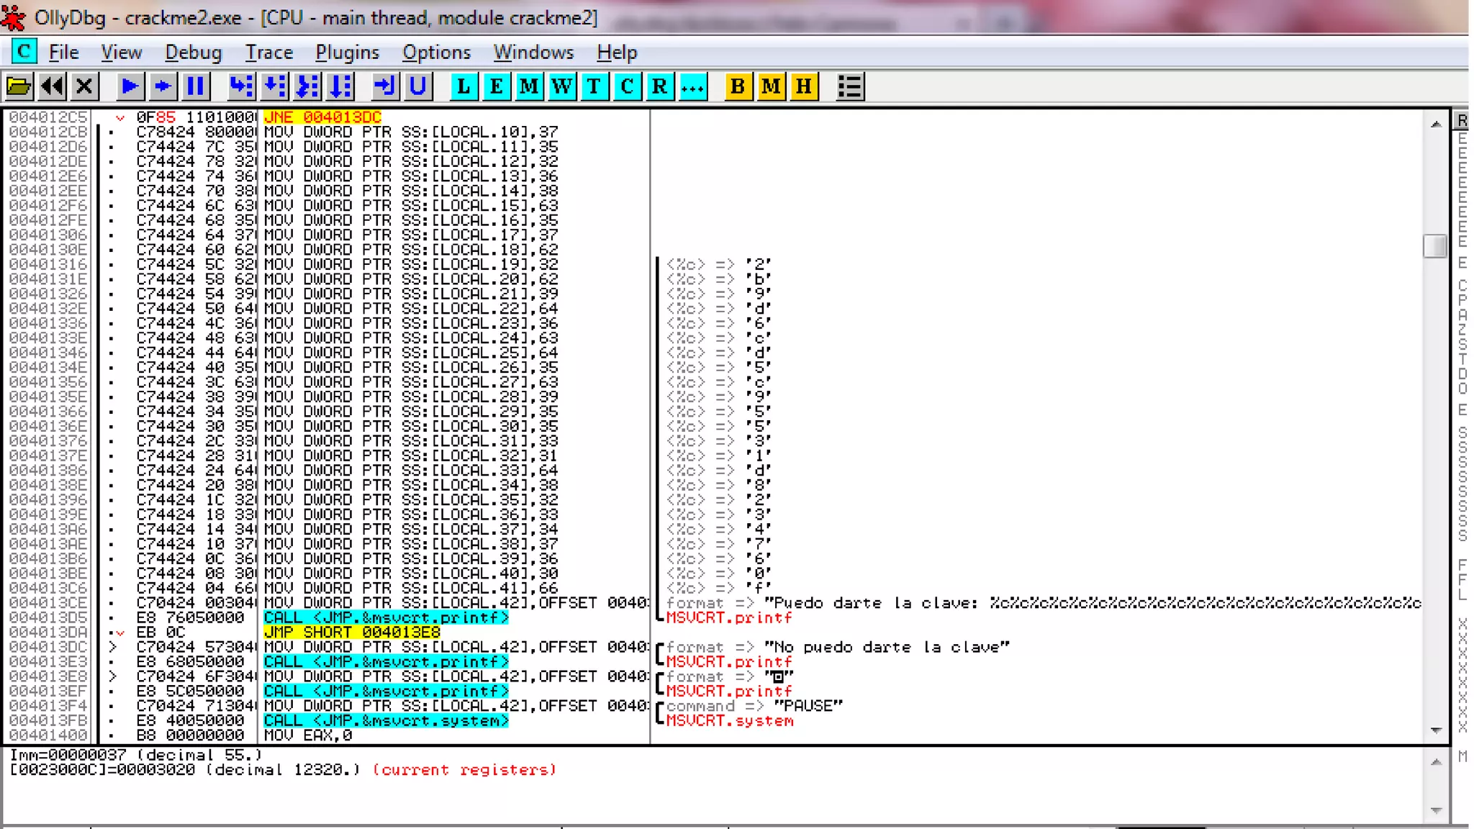The height and width of the screenshot is (829, 1474).
Task: Click the disassembly scrollbar down arrow
Action: point(1436,730)
